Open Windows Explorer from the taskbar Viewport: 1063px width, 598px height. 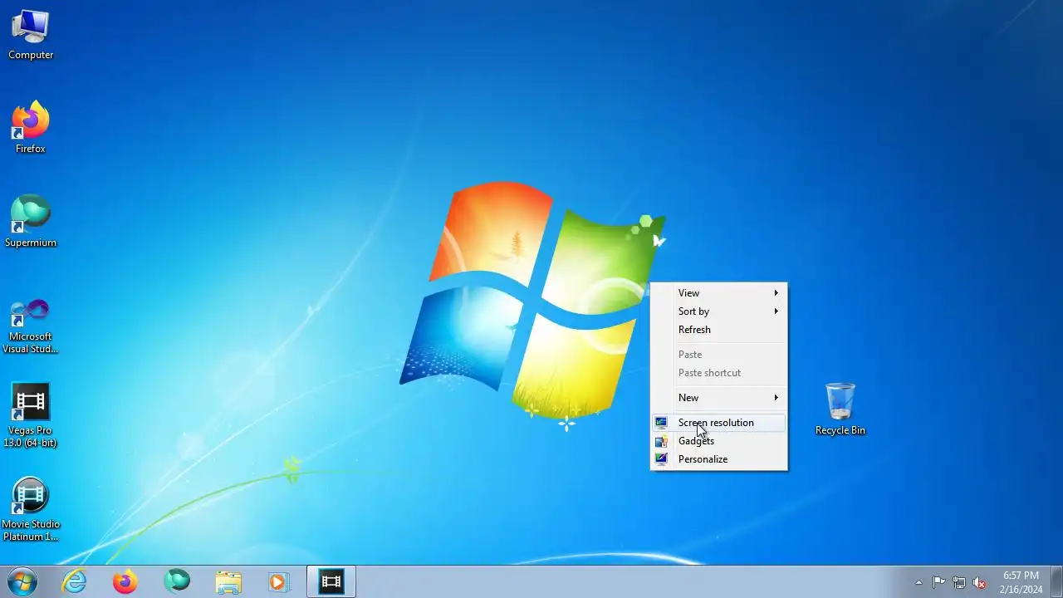click(228, 581)
